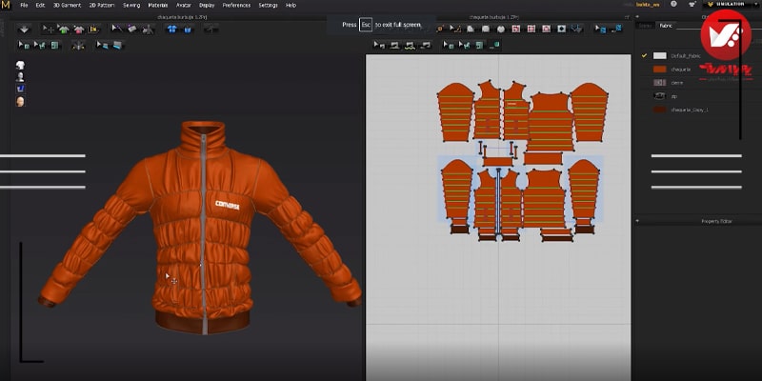Click the teal sheet icon in the 2D second toolbar row
This screenshot has width=762, height=381.
coord(480,45)
